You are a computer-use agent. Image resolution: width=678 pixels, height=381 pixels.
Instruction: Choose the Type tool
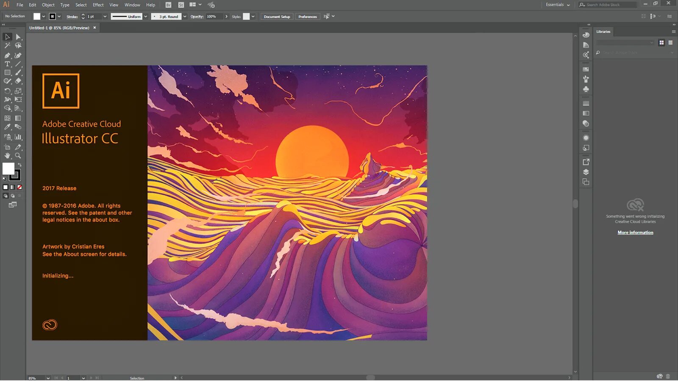coord(7,64)
